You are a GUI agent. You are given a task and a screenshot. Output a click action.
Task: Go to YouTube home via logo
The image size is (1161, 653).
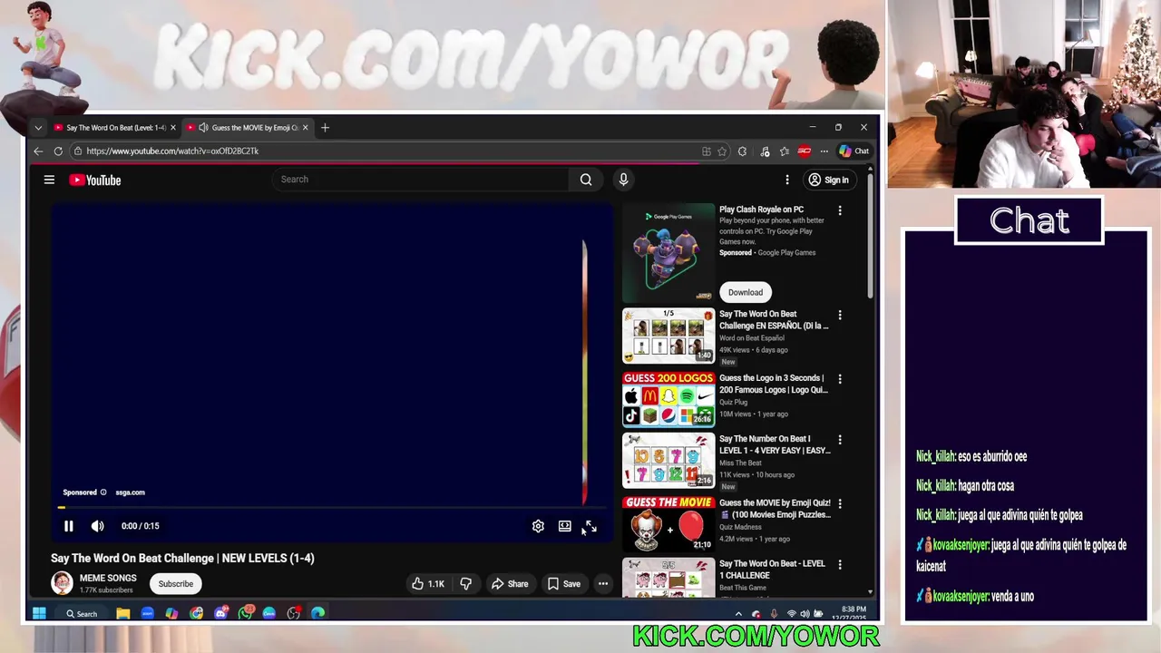pyautogui.click(x=95, y=180)
